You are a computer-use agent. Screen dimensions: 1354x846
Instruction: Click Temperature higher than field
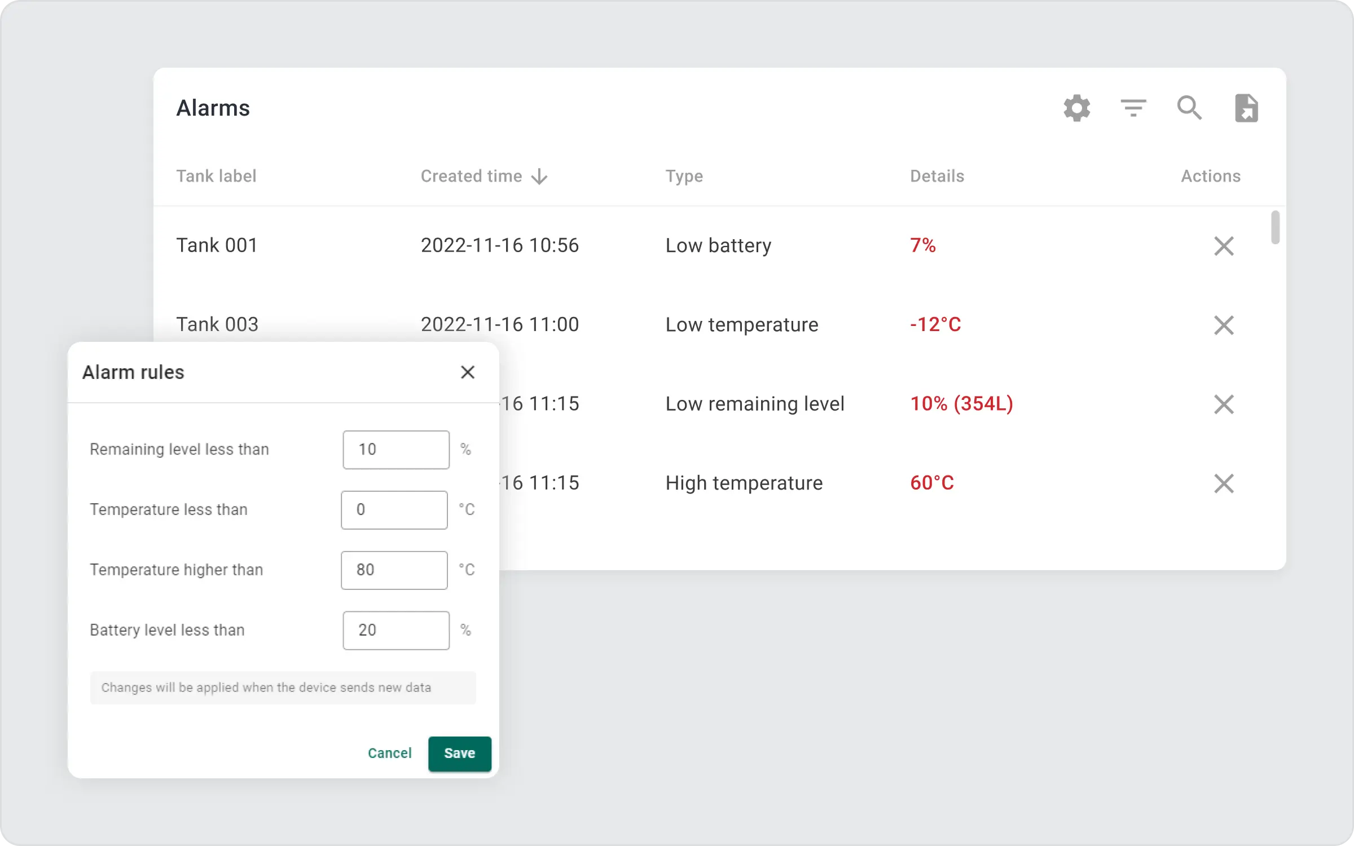tap(394, 570)
